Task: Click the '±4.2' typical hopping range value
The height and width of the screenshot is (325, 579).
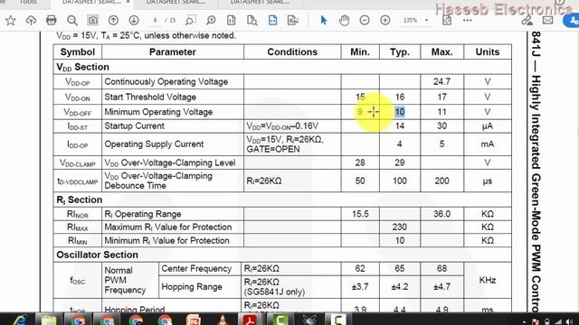Action: coord(400,287)
